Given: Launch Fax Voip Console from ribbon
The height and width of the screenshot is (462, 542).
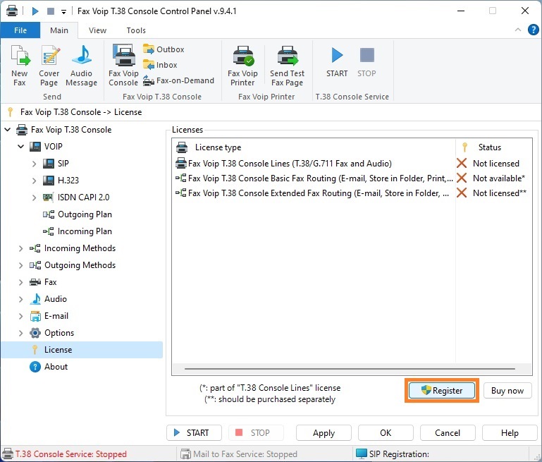Looking at the screenshot, I should 123,66.
